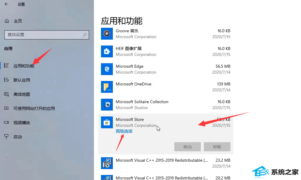The height and width of the screenshot is (180, 301).
Task: Select Microsoft Solitaire Collection app name
Action: click(x=142, y=102)
